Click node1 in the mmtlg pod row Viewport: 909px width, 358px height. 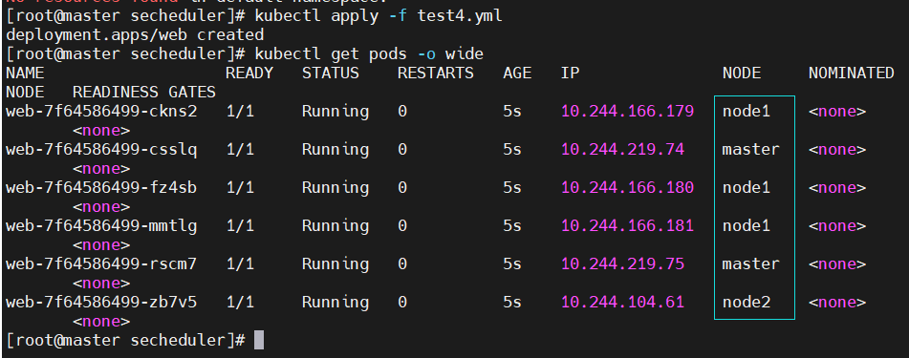747,226
